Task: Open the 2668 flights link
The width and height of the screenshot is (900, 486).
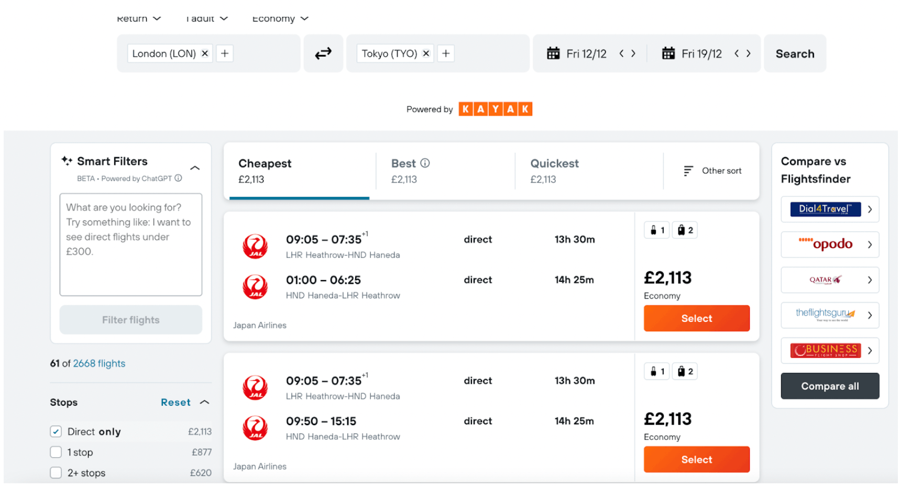Action: (x=99, y=363)
